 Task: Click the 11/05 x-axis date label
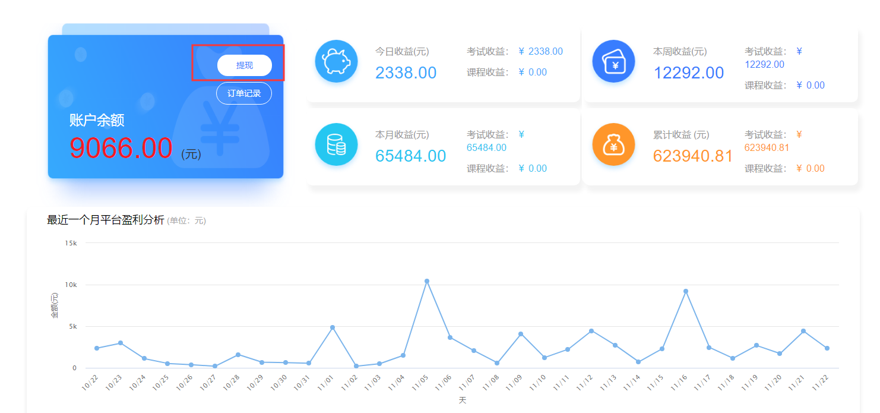[420, 382]
